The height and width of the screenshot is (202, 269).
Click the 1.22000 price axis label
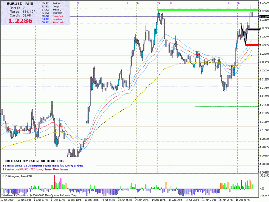[264, 71]
